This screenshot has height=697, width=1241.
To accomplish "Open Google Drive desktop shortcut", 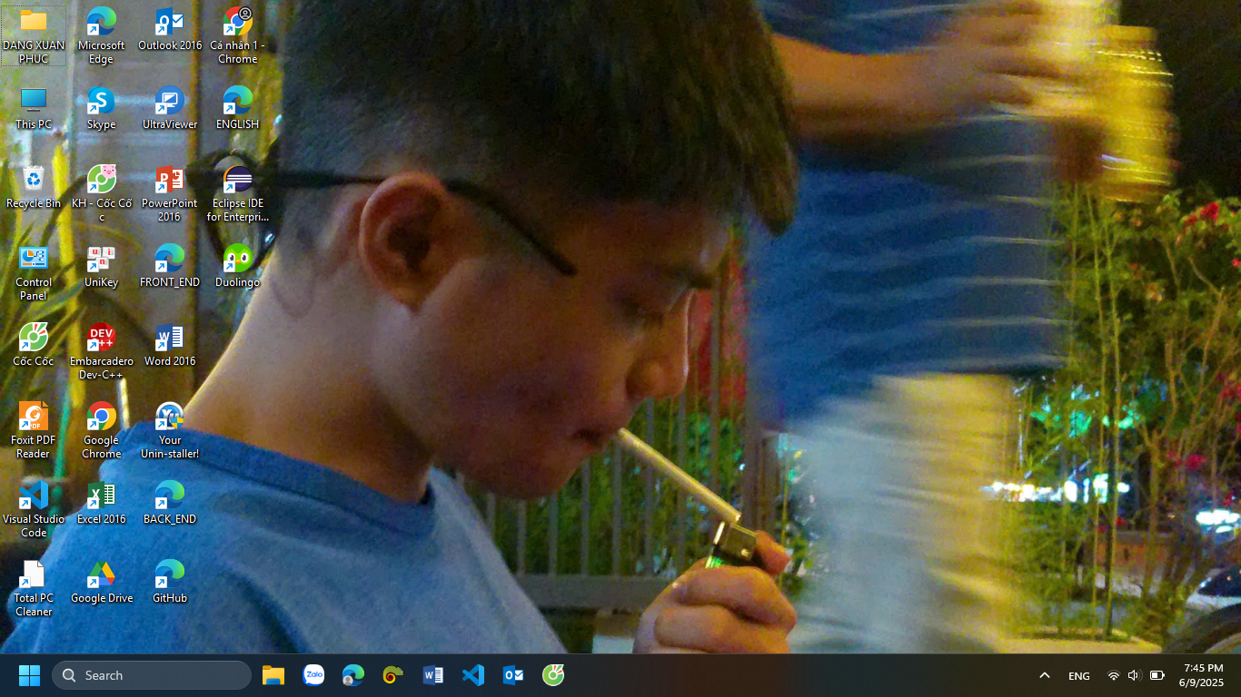I will [101, 583].
